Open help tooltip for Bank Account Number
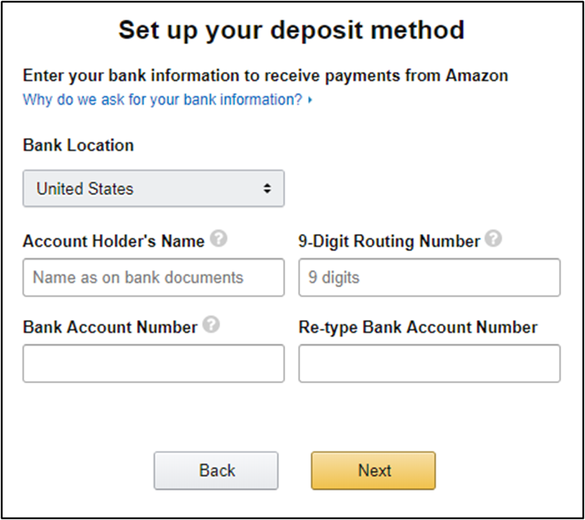Image resolution: width=585 pixels, height=520 pixels. coord(212,325)
